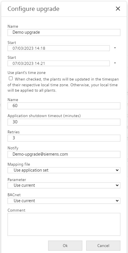128x253 pixels.
Task: Focus the field containing the value 60
Action: [x=64, y=106]
